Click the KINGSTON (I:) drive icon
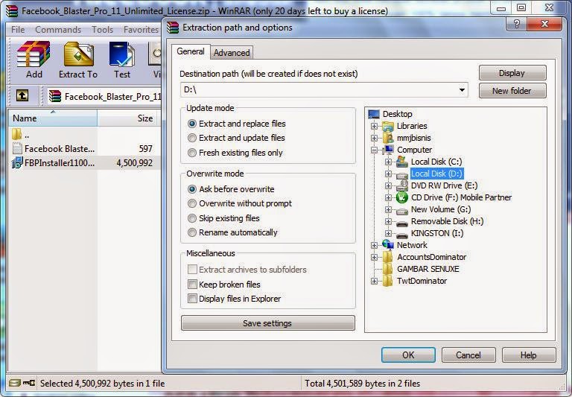This screenshot has height=397, width=572. 402,235
